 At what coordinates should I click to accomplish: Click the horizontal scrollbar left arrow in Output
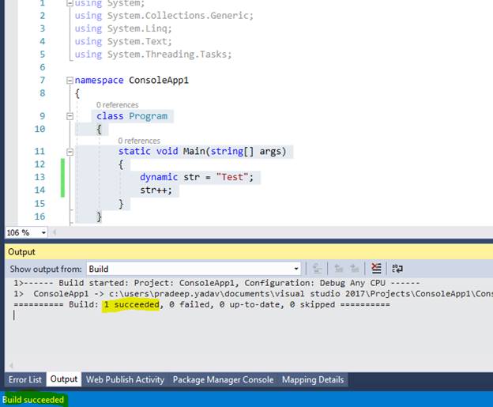(11, 365)
